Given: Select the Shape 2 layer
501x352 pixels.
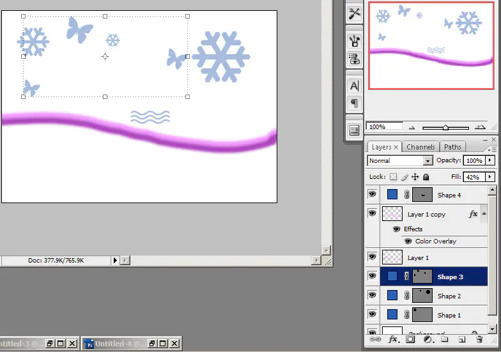Looking at the screenshot, I should (447, 296).
